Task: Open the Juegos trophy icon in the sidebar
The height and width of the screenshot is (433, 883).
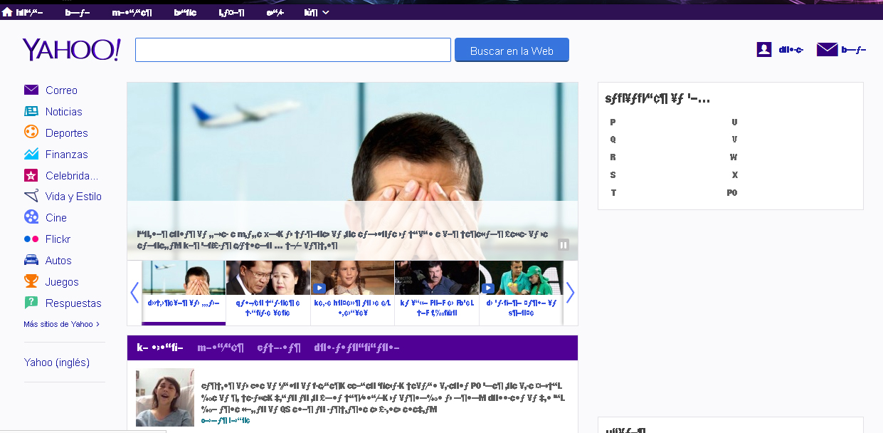Action: point(31,281)
